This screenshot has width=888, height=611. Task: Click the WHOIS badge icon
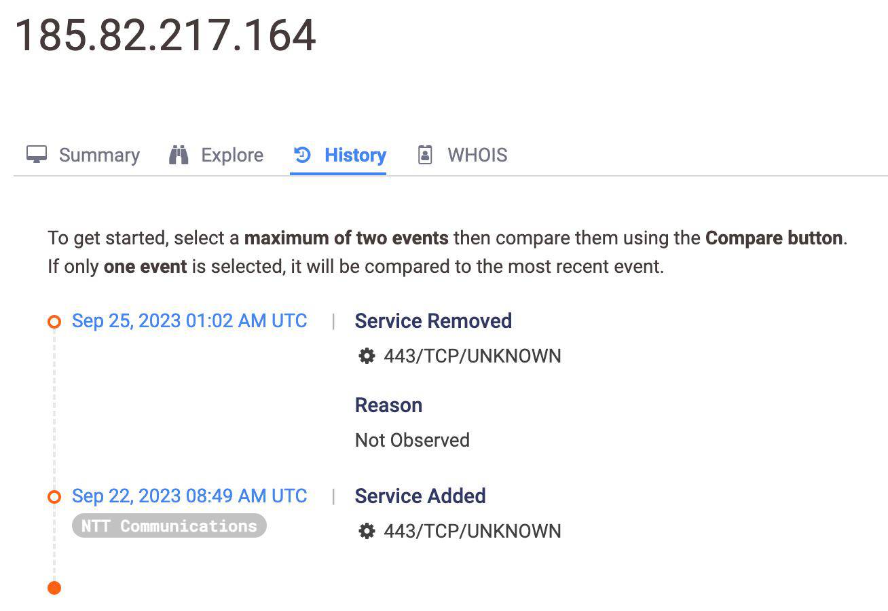pos(425,155)
